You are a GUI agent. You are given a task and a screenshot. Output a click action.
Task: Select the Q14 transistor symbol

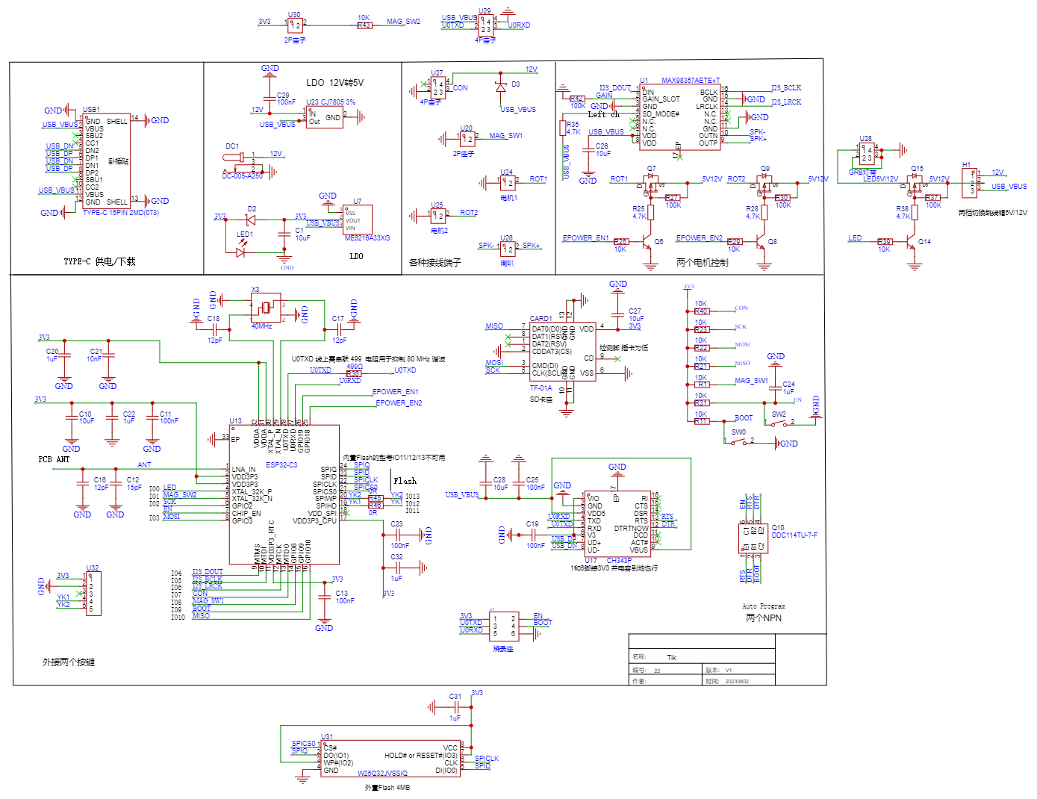coord(912,243)
